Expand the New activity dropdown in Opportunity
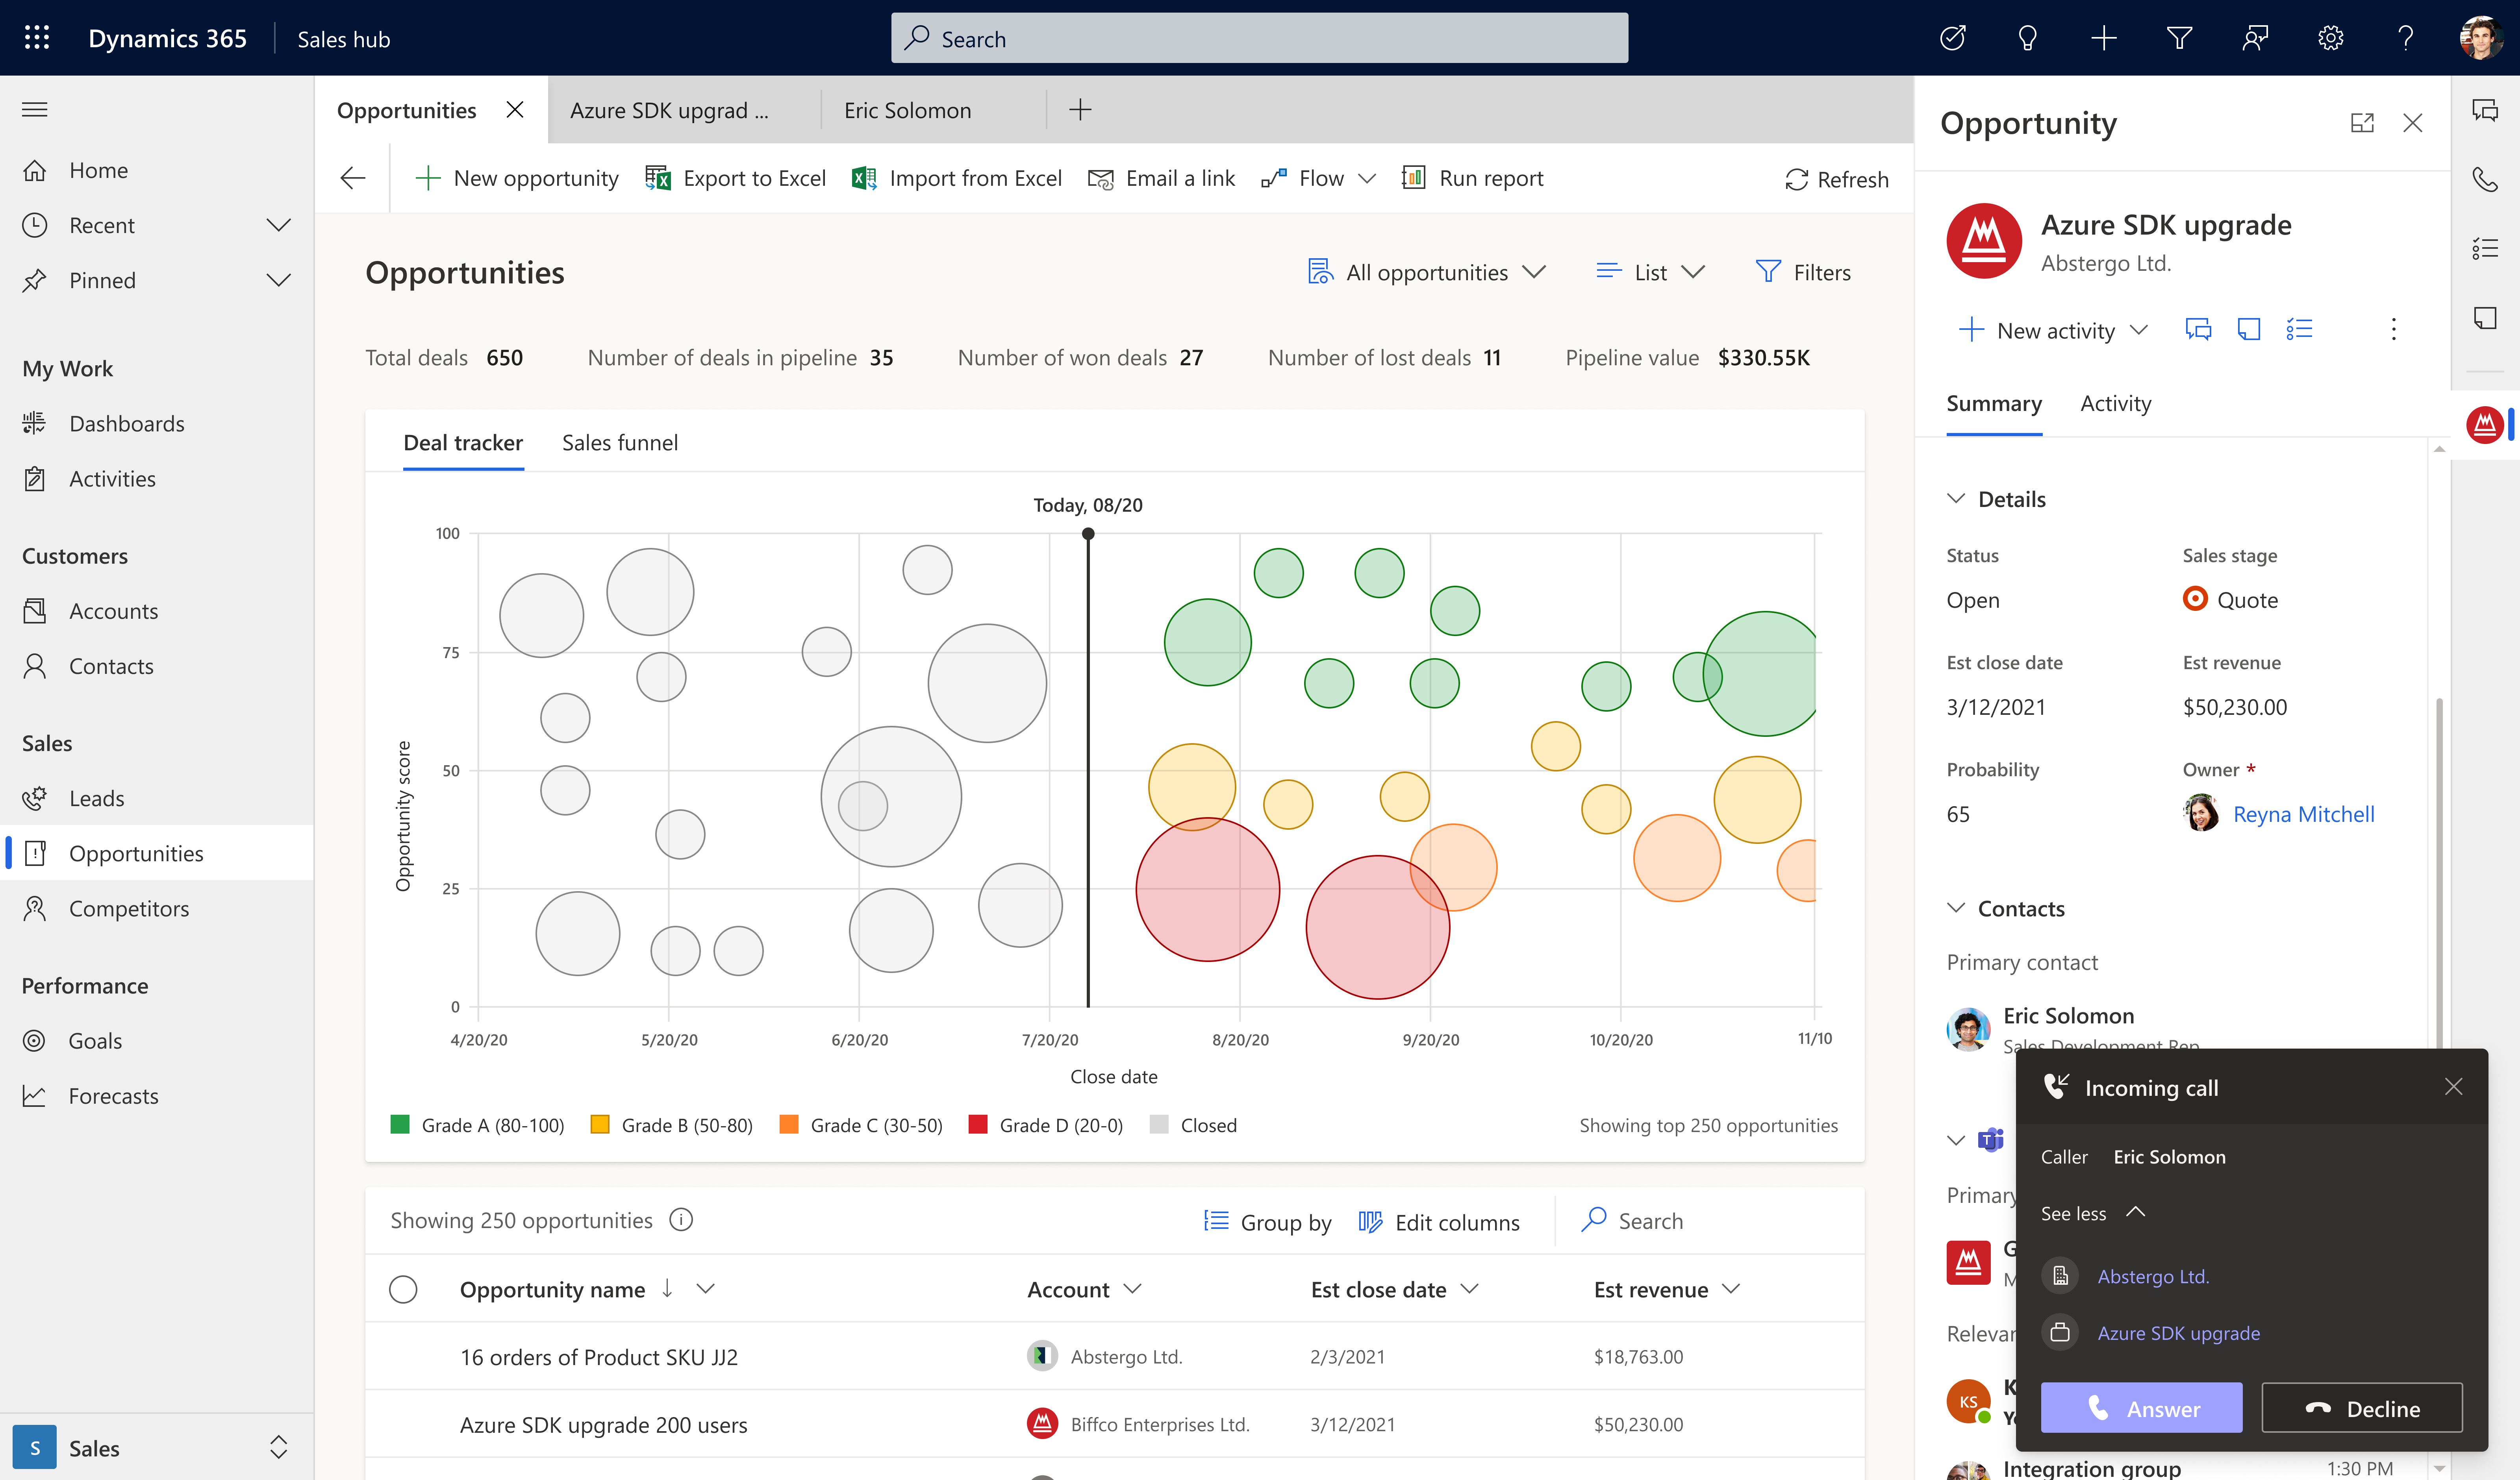The height and width of the screenshot is (1480, 2520). pyautogui.click(x=2138, y=329)
